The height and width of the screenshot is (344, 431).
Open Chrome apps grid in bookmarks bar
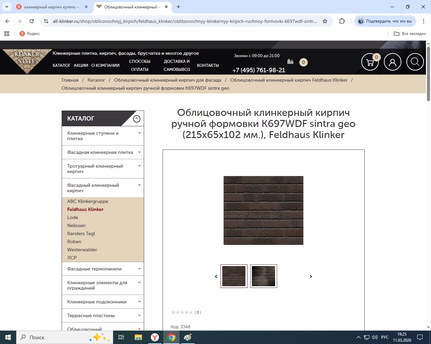[7, 34]
